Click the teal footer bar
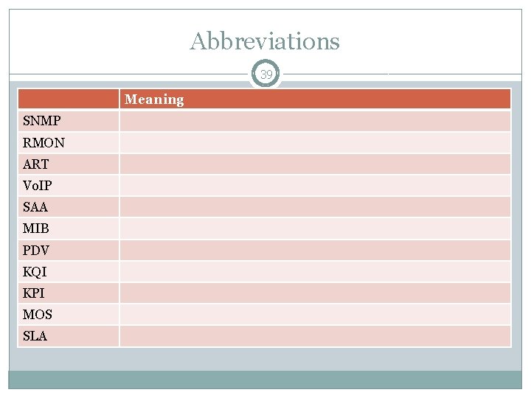The image size is (531, 398). (x=265, y=380)
